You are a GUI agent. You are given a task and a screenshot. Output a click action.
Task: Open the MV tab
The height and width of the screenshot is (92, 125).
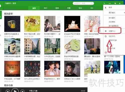coord(92,8)
